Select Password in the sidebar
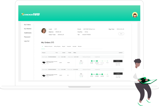This screenshot has height=106, width=159. click(x=27, y=37)
